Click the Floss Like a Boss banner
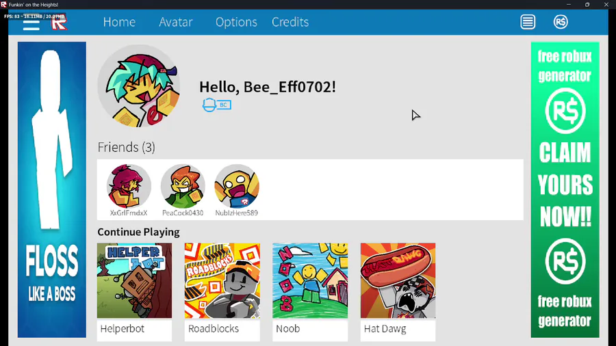The height and width of the screenshot is (346, 616). point(52,190)
